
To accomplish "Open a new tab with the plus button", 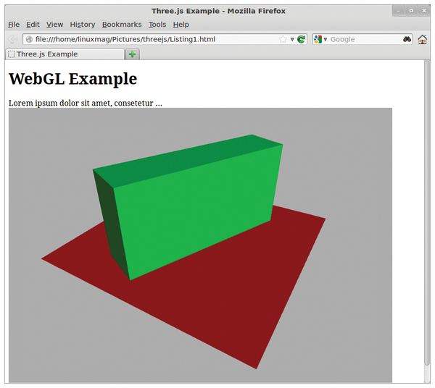I will tap(132, 54).
